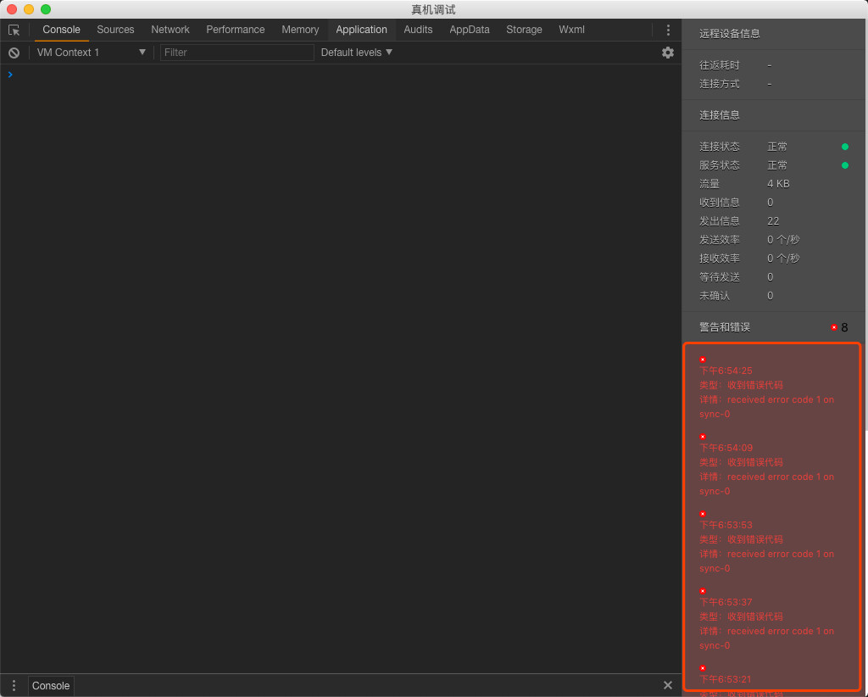This screenshot has width=868, height=697.
Task: Switch to the Sources tab
Action: click(x=115, y=30)
